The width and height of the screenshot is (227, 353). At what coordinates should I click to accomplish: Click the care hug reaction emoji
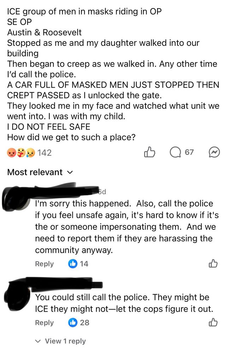pyautogui.click(x=21, y=152)
